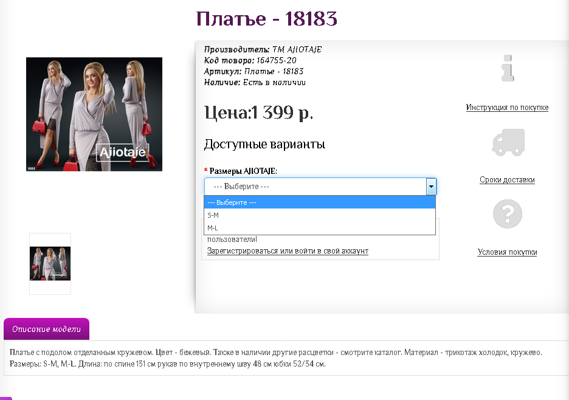Select the small dress thumbnail below
This screenshot has width=569, height=400.
click(50, 263)
